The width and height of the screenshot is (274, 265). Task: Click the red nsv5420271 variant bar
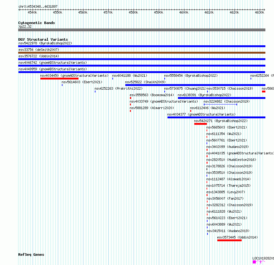pyautogui.click(x=200, y=124)
